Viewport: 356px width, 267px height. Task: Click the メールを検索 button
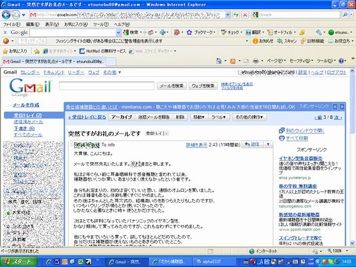coord(171,86)
